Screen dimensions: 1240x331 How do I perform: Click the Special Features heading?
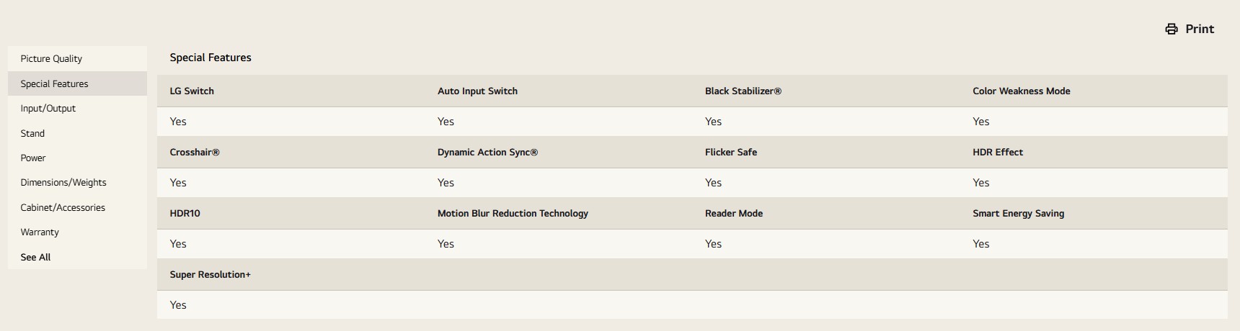(211, 58)
